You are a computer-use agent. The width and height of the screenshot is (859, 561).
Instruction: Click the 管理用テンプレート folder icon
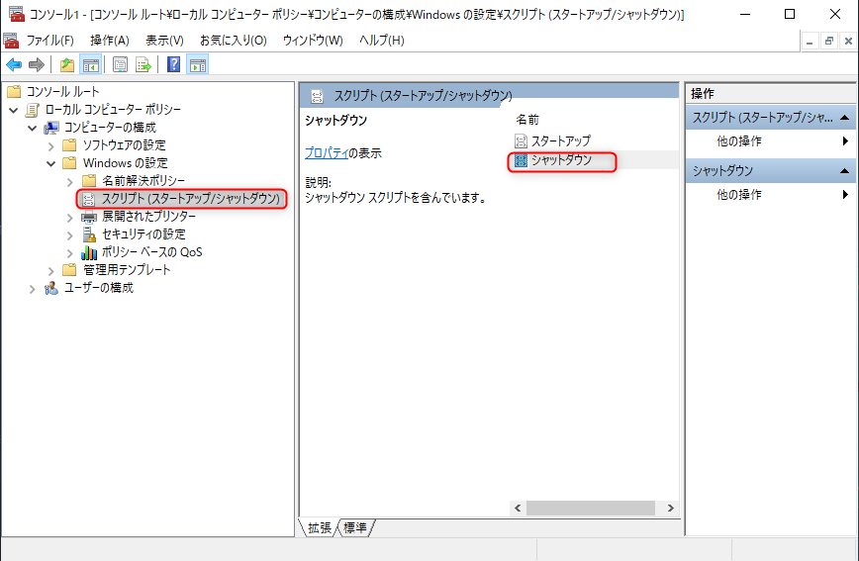69,269
